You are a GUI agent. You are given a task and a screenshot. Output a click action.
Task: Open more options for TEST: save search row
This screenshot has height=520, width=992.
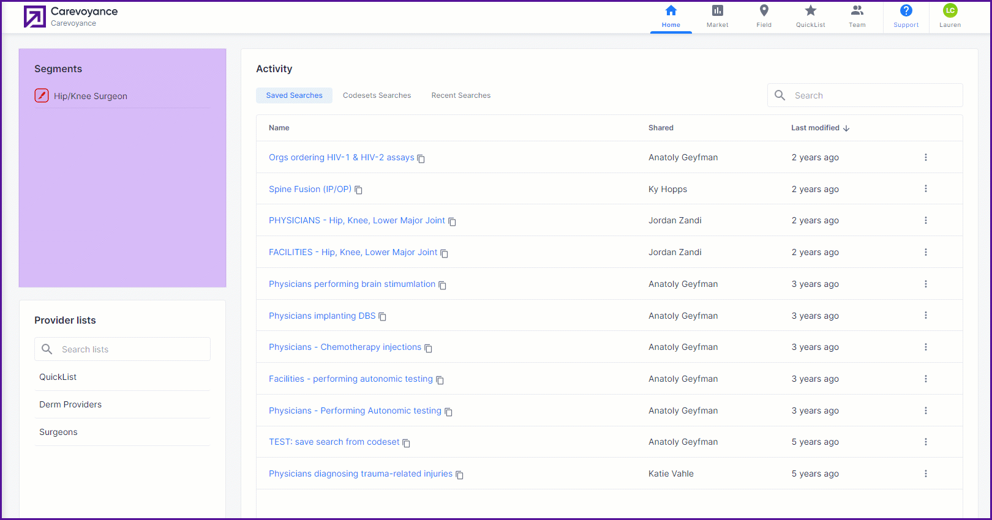(x=926, y=442)
